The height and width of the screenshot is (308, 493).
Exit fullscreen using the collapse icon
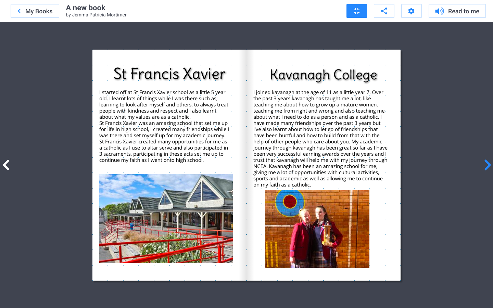(x=356, y=11)
